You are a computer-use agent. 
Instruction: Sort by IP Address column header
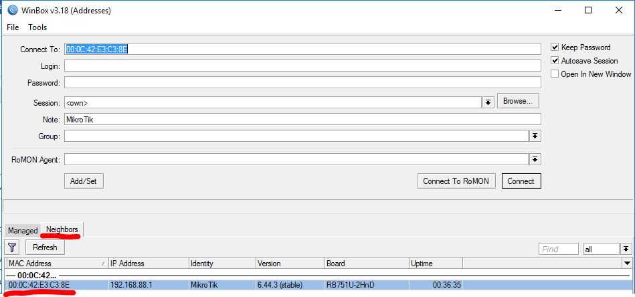[149, 264]
